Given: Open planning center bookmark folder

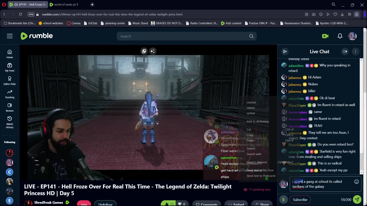Looking at the screenshot, I should tap(113, 23).
